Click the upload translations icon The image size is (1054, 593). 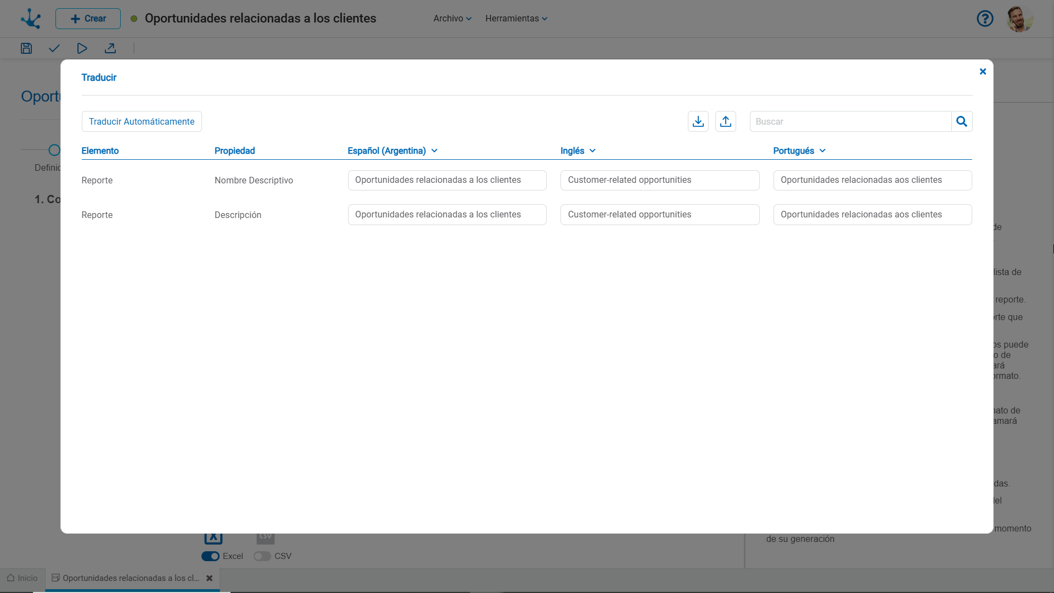pos(726,121)
